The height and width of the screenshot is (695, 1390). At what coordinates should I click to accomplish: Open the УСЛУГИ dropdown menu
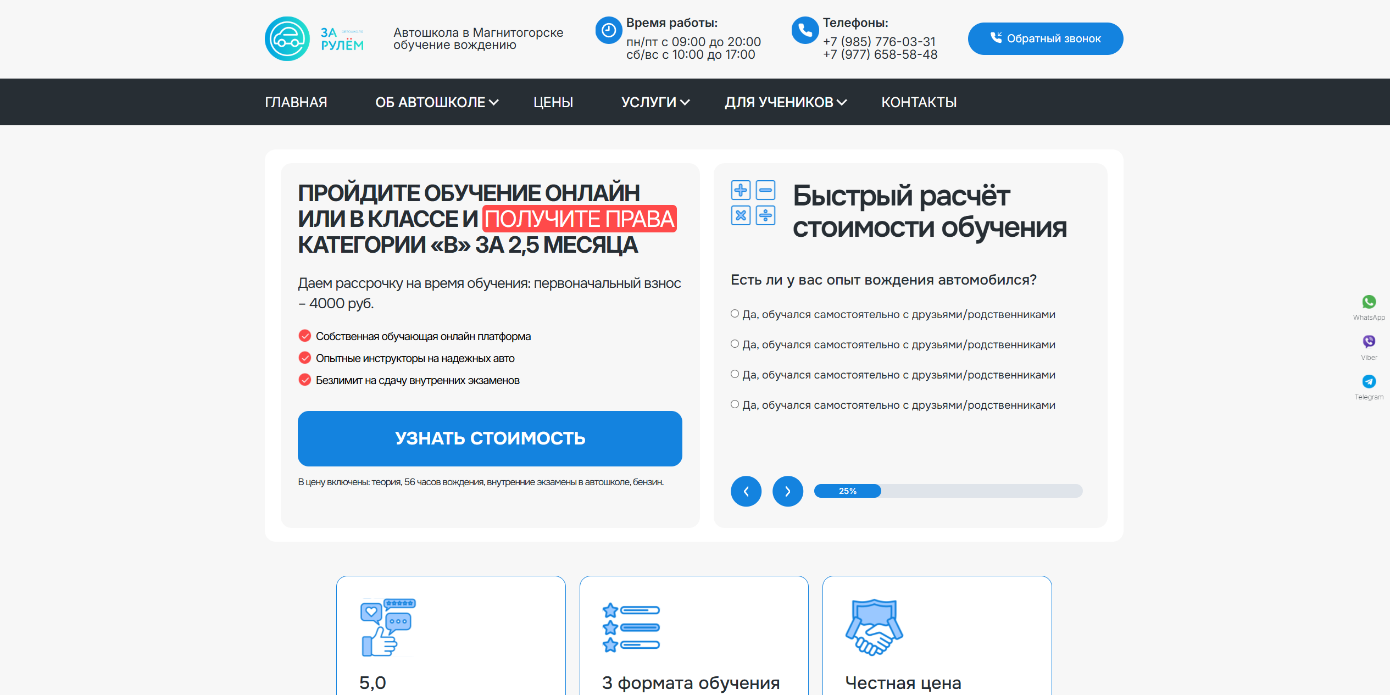click(x=655, y=102)
